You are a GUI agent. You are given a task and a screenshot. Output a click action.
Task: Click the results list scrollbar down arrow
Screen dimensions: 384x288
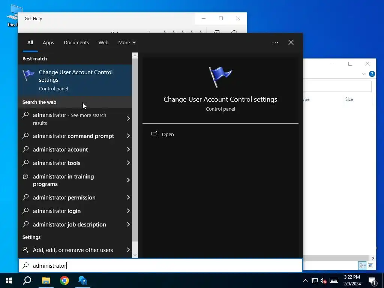(135, 255)
